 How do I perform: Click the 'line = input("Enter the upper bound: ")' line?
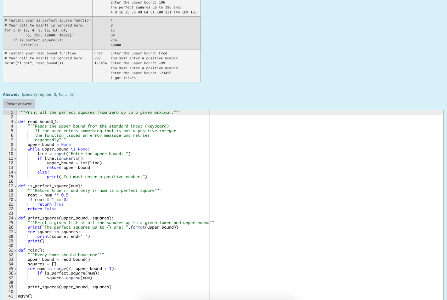click(84, 154)
